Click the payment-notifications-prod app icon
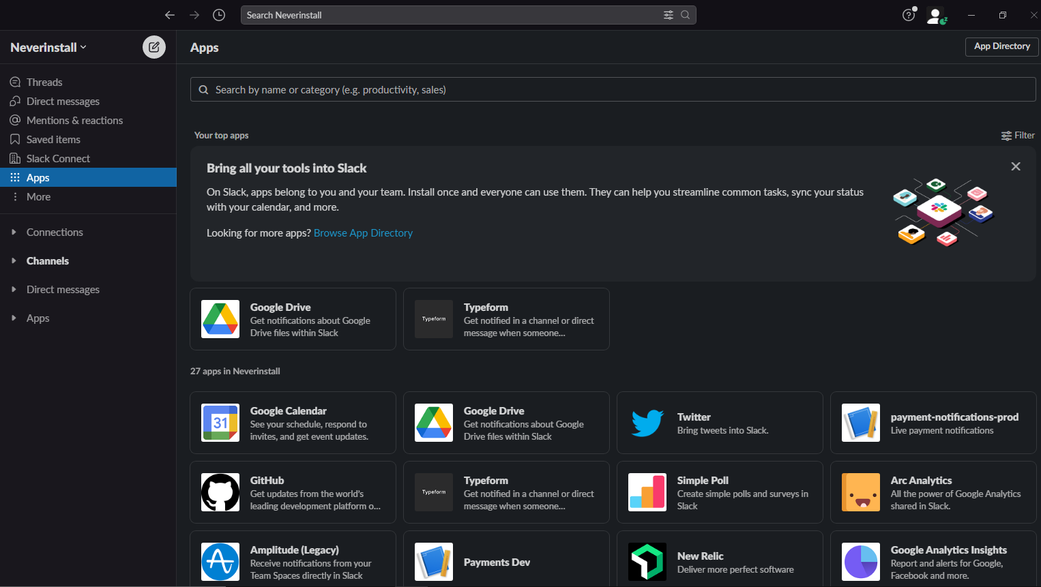 [861, 423]
